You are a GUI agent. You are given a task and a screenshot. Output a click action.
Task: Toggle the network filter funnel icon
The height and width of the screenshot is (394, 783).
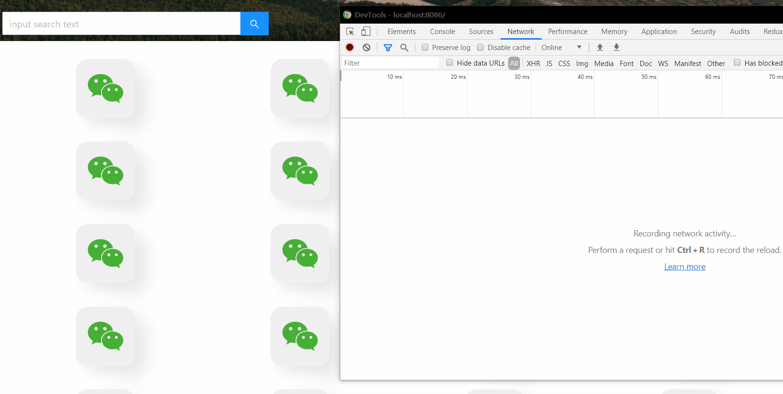click(x=388, y=47)
